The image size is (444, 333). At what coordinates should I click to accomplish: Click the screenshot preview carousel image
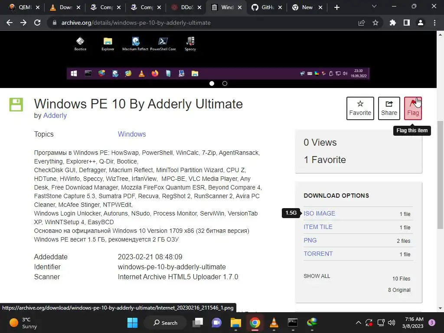tap(218, 55)
